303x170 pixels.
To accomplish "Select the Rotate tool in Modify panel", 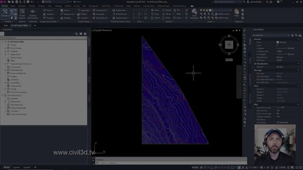I will pos(167,10).
